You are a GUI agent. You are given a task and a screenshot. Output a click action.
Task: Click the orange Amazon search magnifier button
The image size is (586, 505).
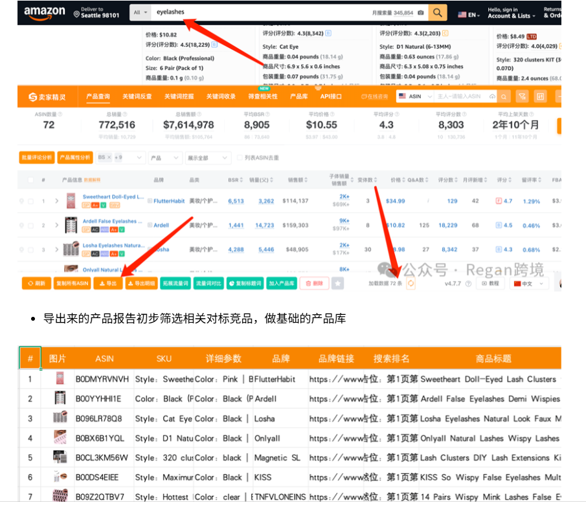coord(438,13)
